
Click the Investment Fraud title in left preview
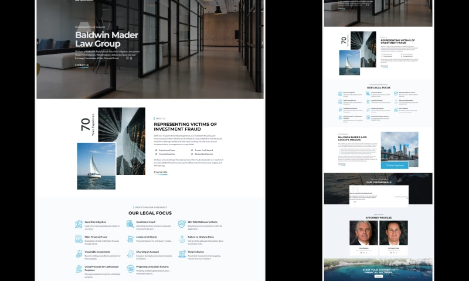click(145, 222)
